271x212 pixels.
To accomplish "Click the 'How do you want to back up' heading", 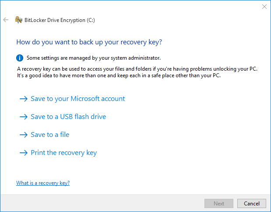I will click(89, 42).
